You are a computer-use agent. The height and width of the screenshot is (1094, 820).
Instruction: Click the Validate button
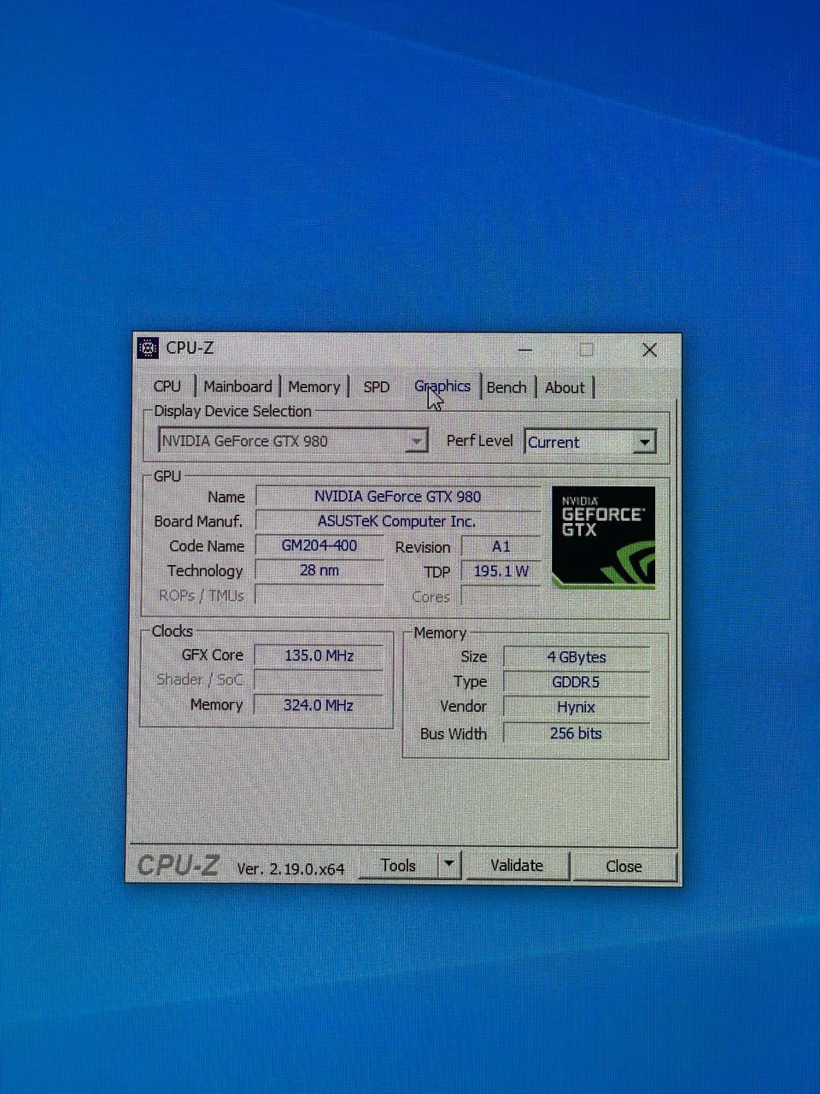pos(517,865)
